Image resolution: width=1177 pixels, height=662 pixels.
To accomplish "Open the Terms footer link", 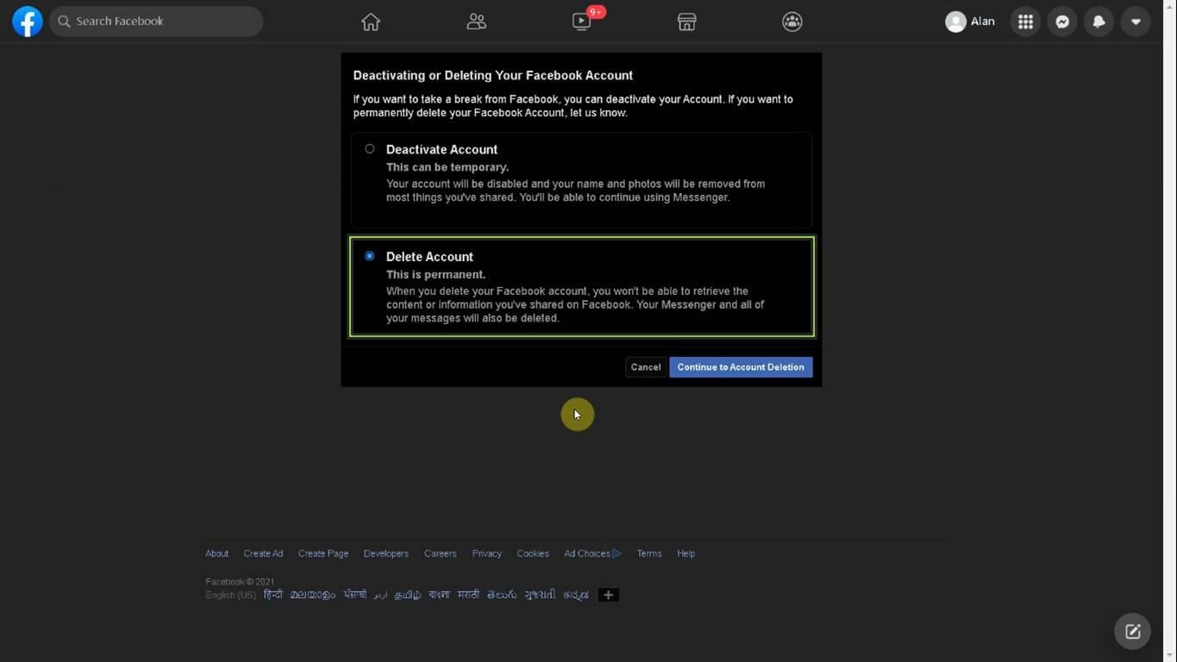I will [649, 553].
